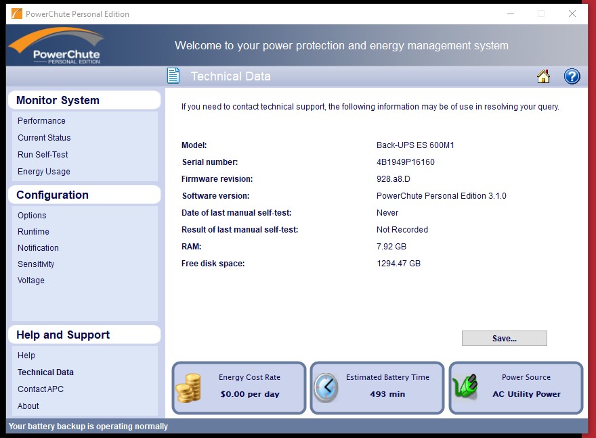This screenshot has height=438, width=596.
Task: Select Runtime configuration
Action: 33,232
